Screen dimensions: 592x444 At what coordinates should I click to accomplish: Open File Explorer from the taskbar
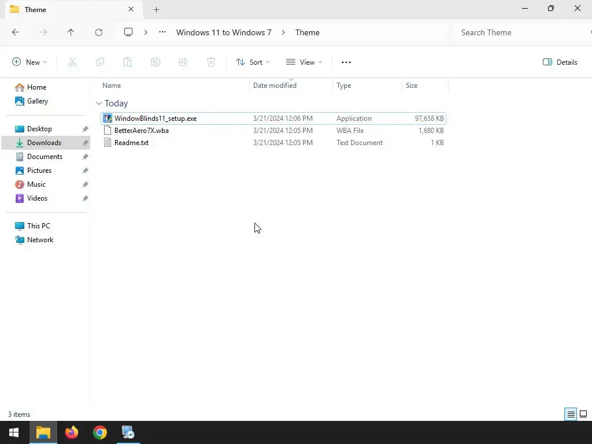pyautogui.click(x=43, y=432)
